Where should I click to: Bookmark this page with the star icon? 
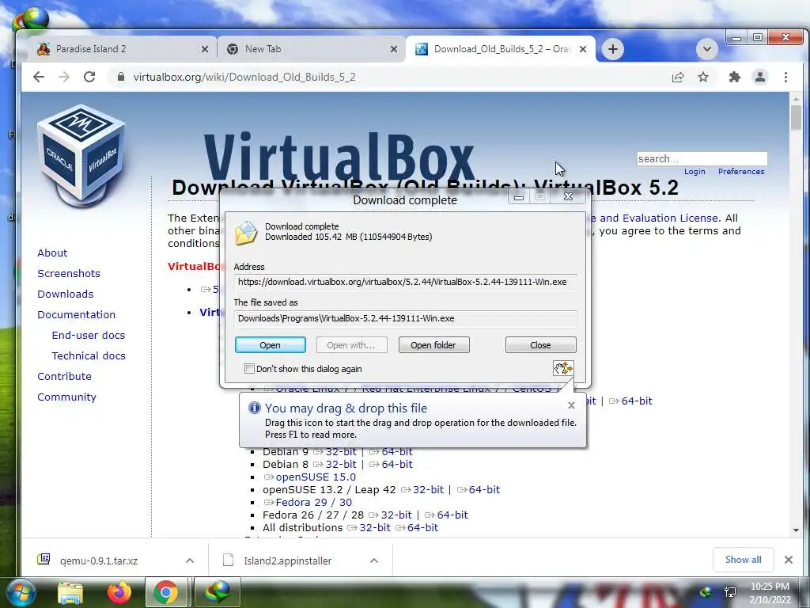(x=703, y=77)
